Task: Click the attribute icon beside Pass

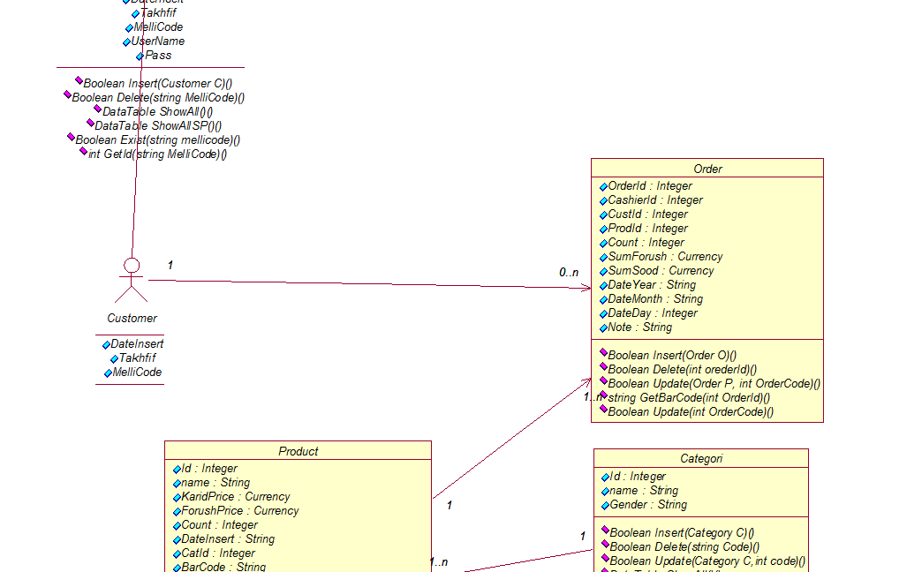Action: [140, 56]
